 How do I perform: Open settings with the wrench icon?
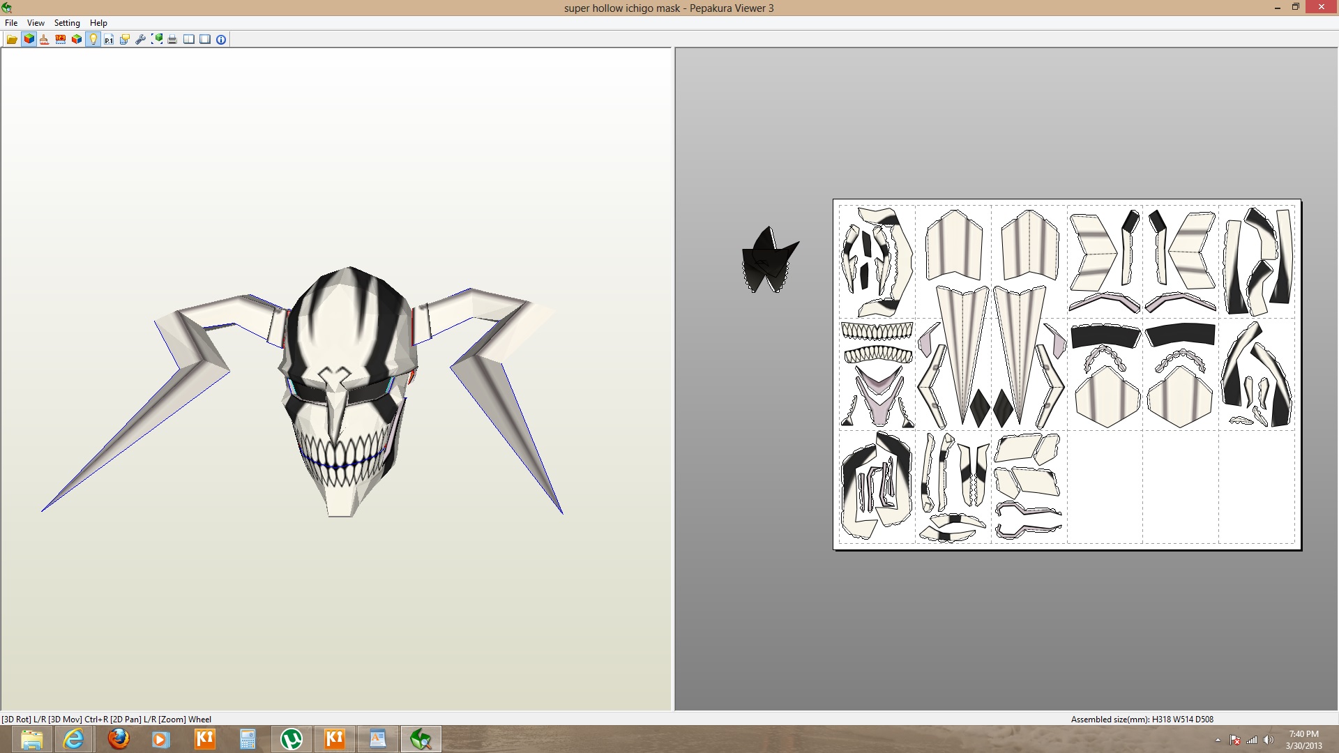click(140, 40)
